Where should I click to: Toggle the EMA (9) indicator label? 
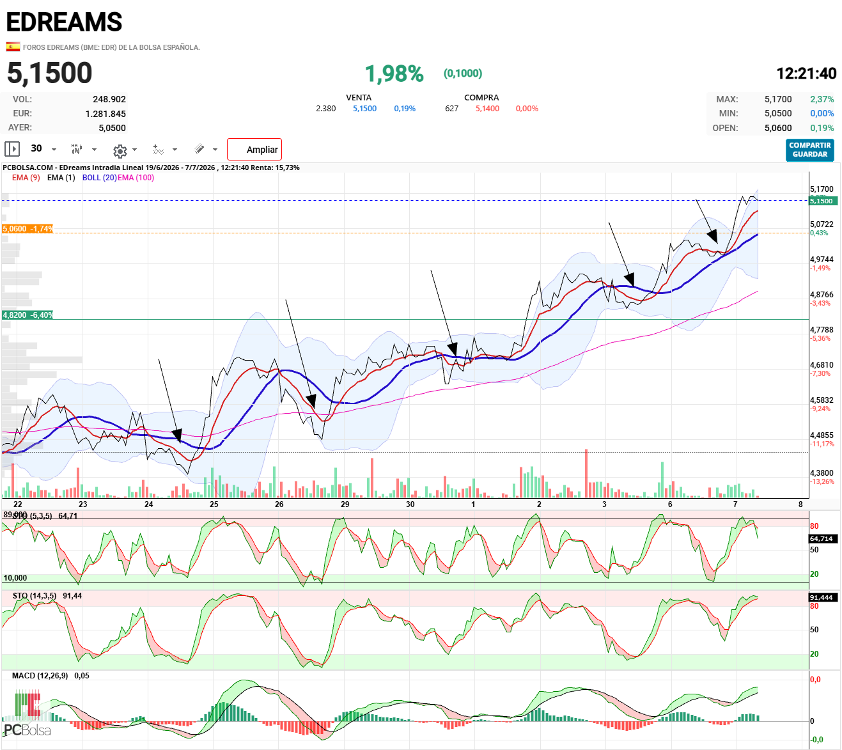pyautogui.click(x=26, y=178)
